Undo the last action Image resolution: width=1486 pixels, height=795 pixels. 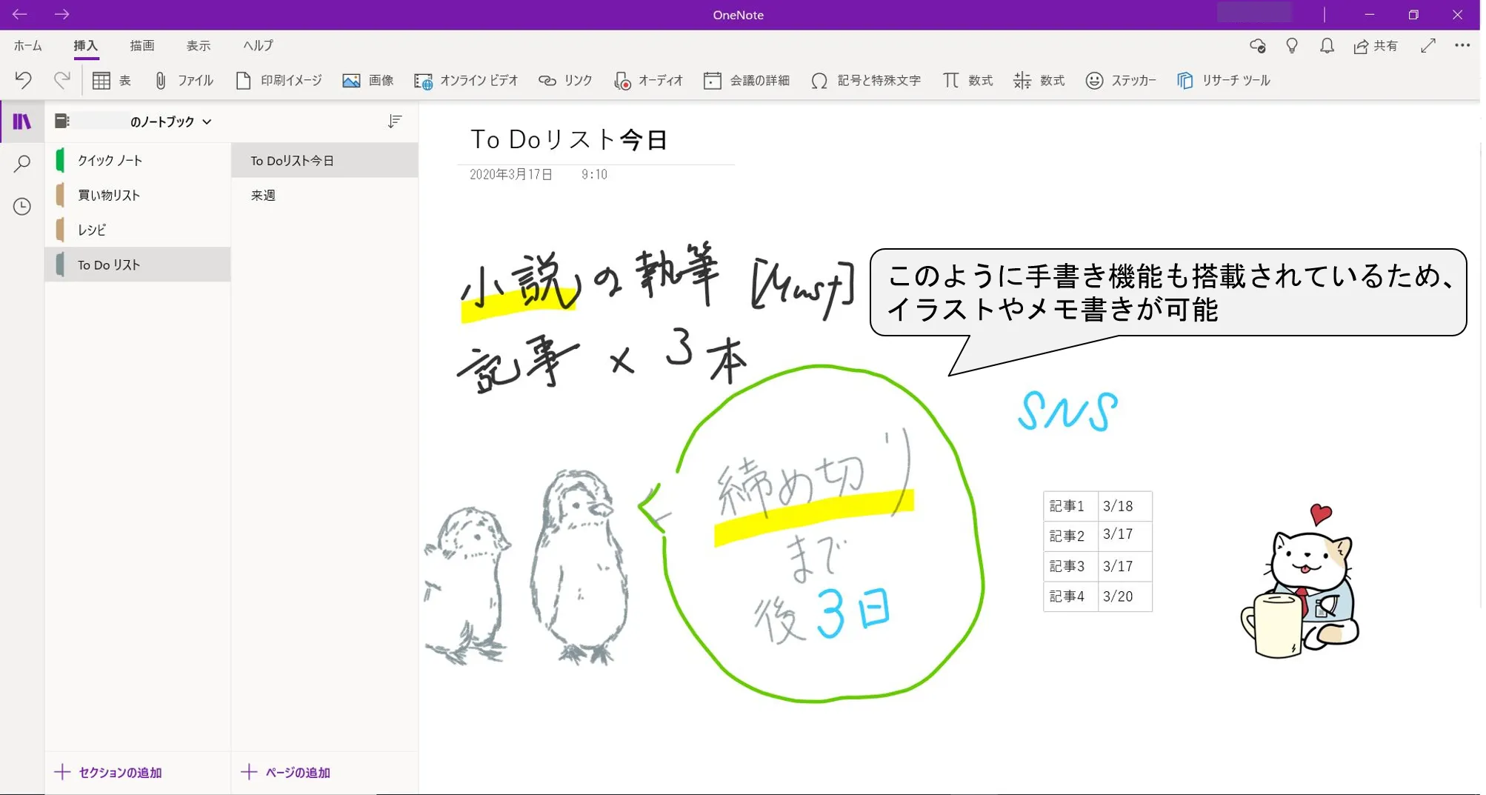pos(24,80)
